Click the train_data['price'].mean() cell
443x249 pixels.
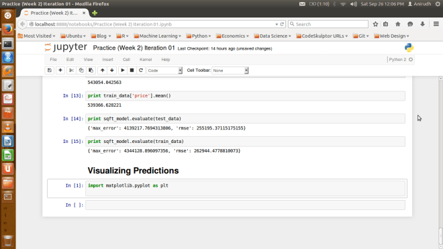(245, 96)
